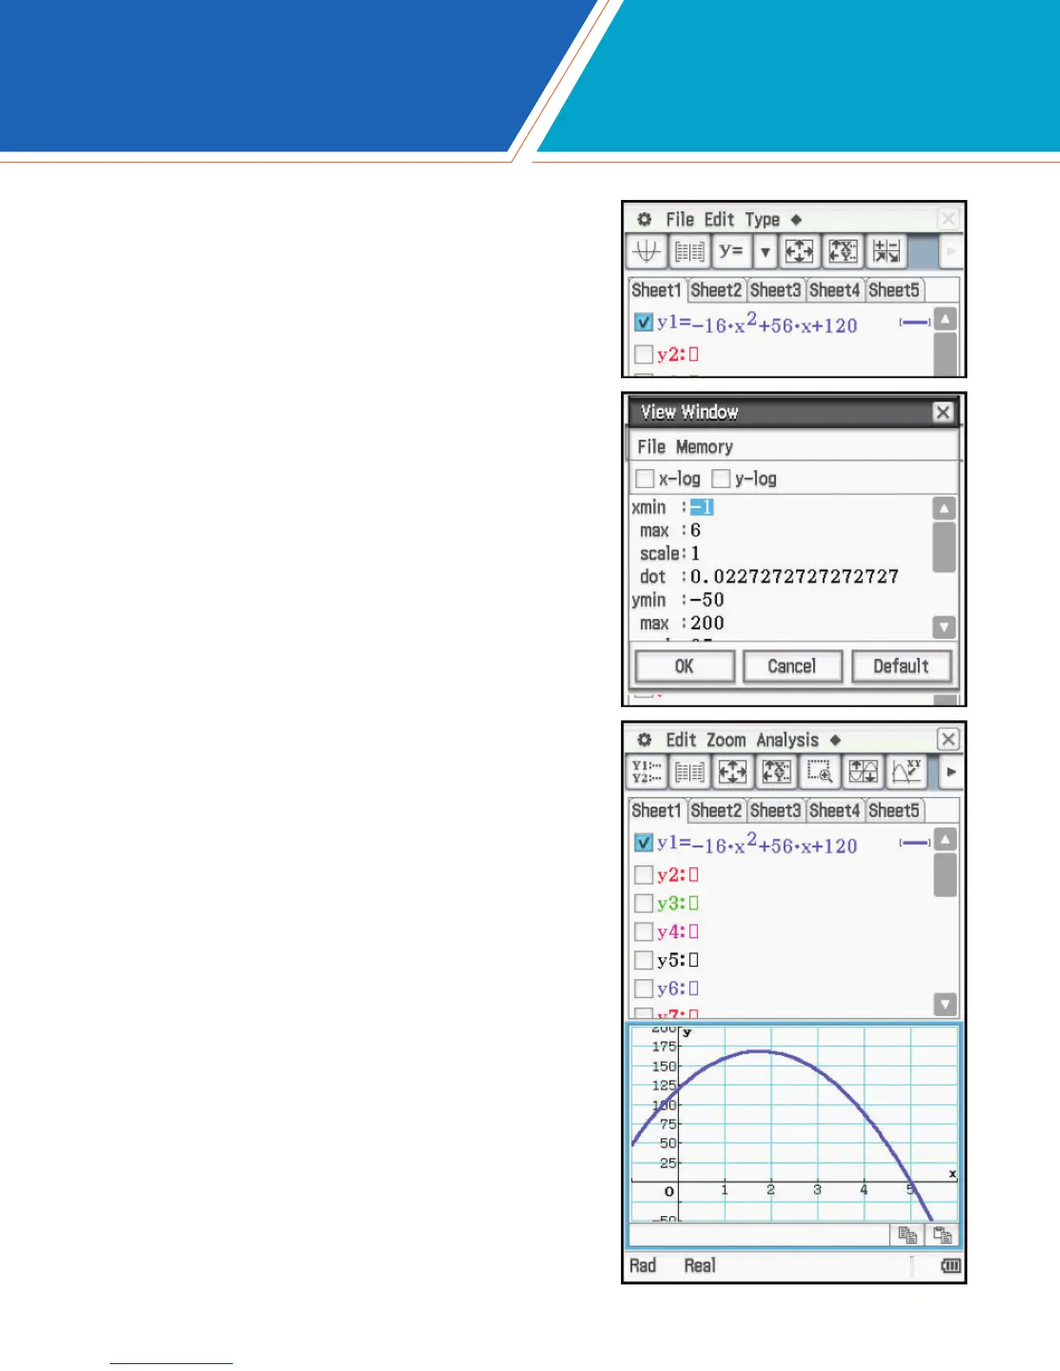Image resolution: width=1060 pixels, height=1371 pixels.
Task: Click the xmin value field showing -1
Action: [x=701, y=507]
